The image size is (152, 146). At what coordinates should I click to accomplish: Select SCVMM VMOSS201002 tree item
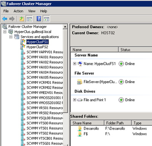pyautogui.click(x=45, y=103)
